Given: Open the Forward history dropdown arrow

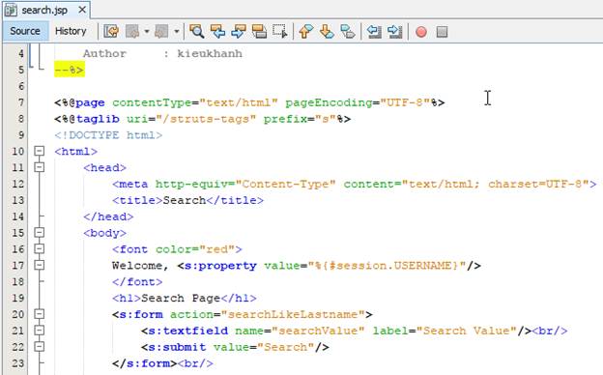Looking at the screenshot, I should click(176, 31).
